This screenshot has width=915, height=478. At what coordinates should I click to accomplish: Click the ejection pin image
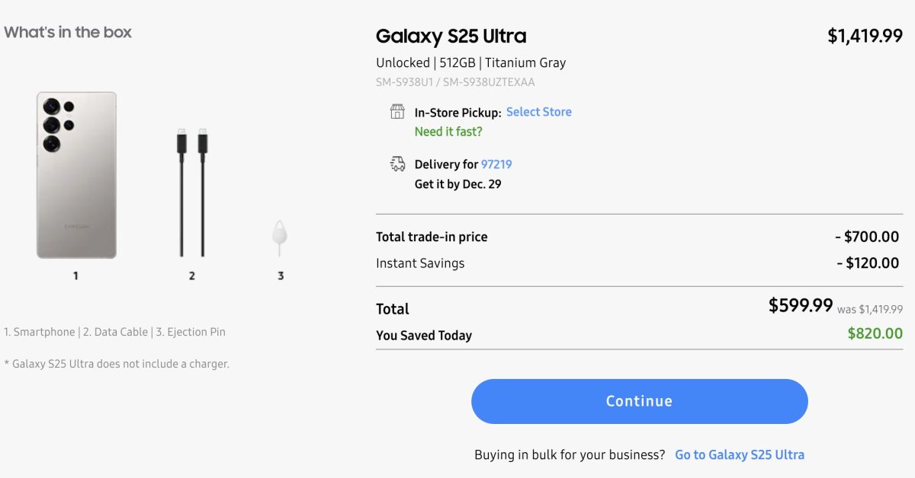pos(281,239)
